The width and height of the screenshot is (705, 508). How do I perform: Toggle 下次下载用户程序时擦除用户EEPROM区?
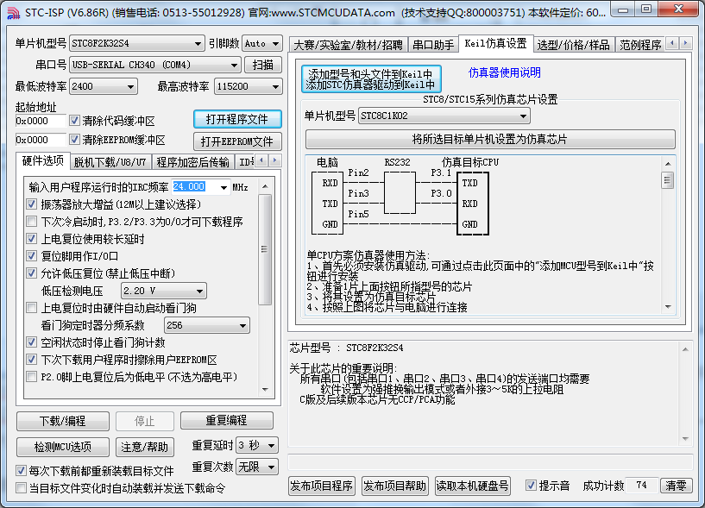pos(31,359)
